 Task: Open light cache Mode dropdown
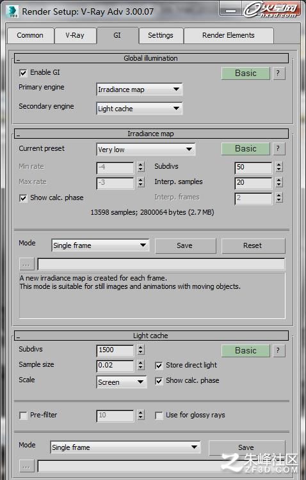click(x=125, y=447)
